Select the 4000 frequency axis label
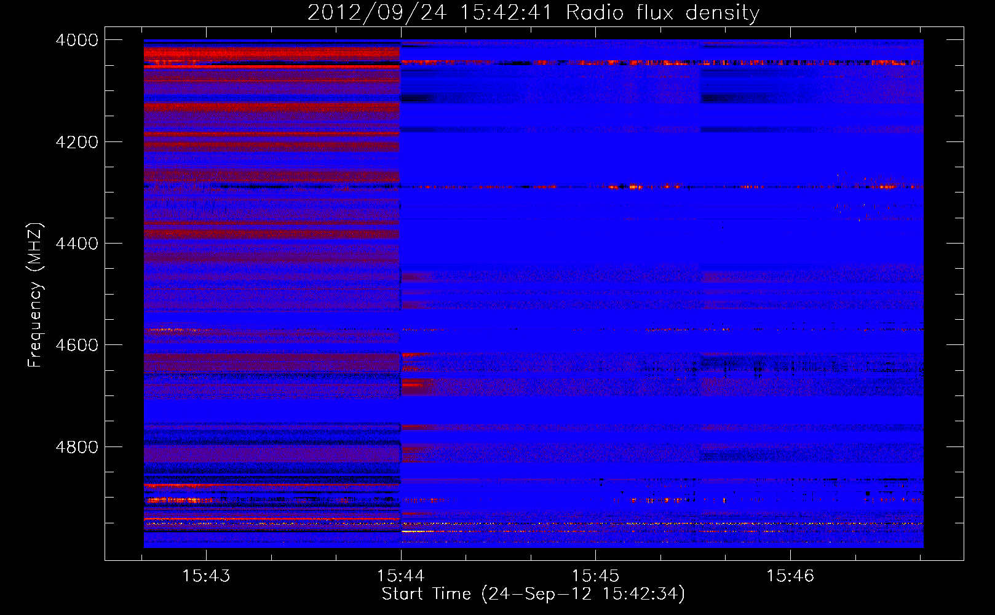Screen dimensions: 995x615 [77, 40]
